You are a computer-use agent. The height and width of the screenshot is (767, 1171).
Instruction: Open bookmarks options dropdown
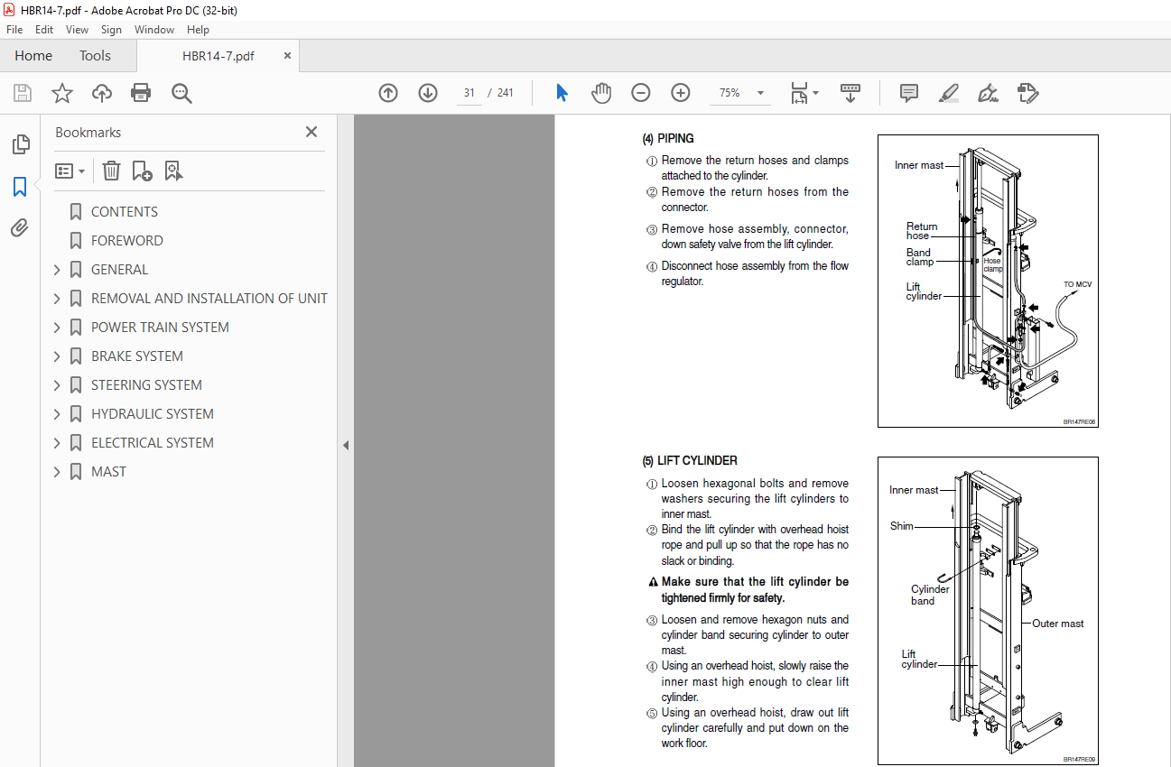(70, 171)
